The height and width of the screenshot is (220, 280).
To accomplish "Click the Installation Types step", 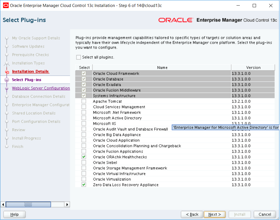I will [x=28, y=63].
